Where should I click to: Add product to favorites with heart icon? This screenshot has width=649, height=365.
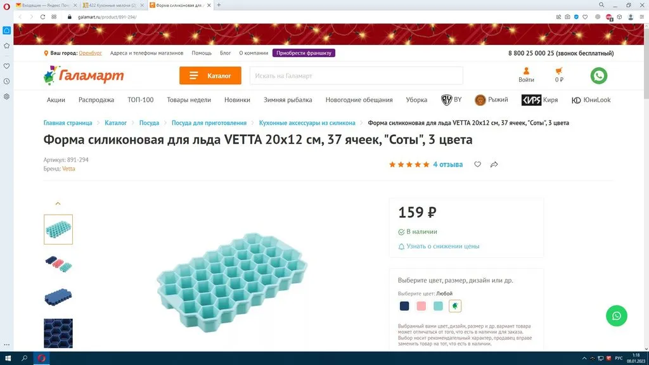pos(477,164)
